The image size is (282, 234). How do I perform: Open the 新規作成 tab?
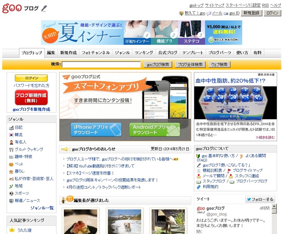pos(69,53)
